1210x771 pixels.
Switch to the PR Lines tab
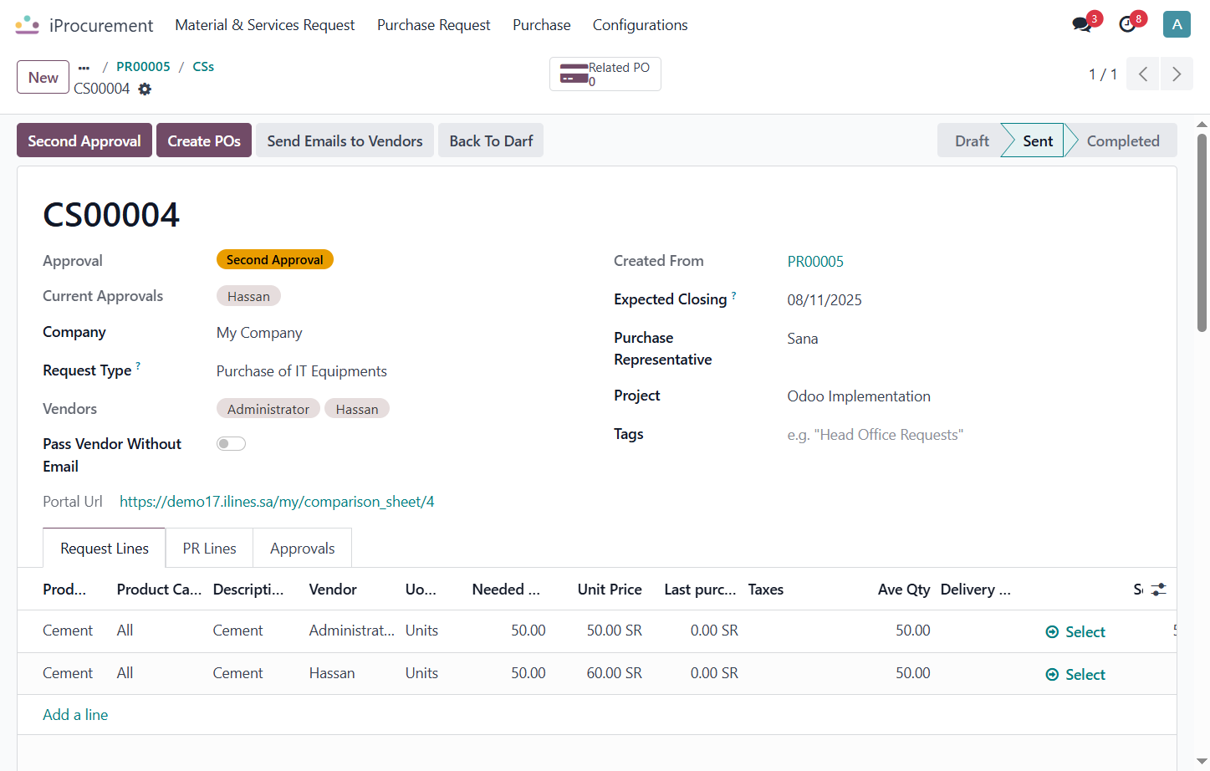pyautogui.click(x=209, y=549)
